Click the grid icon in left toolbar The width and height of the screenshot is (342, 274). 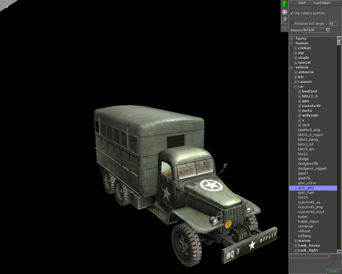284,12
